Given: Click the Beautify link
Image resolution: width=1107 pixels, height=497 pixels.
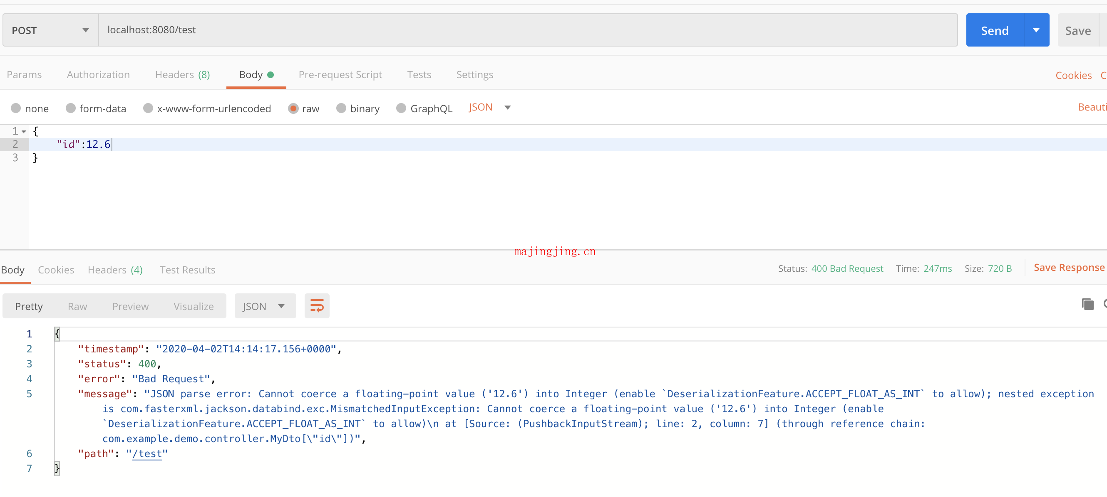Looking at the screenshot, I should 1092,107.
